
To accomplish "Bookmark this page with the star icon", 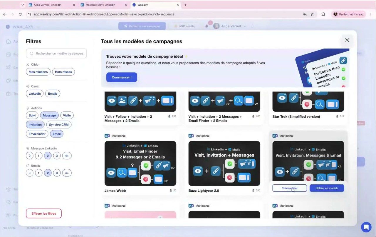I will point(312,14).
